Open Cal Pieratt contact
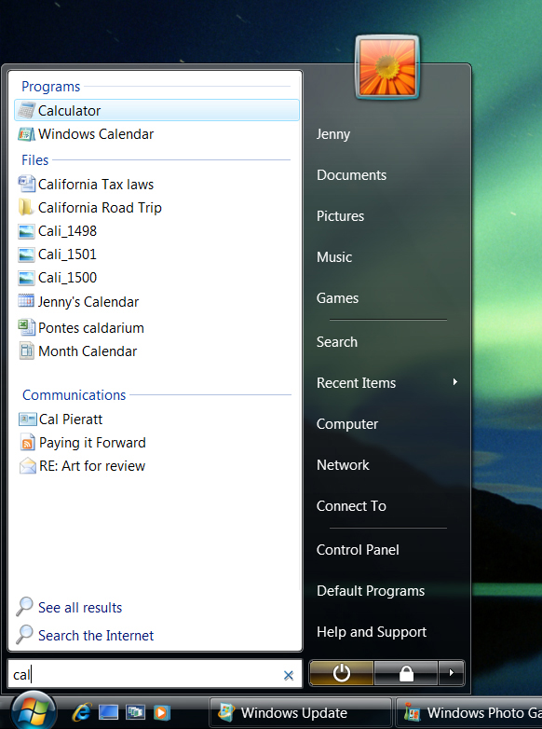This screenshot has width=542, height=729. tap(157, 419)
